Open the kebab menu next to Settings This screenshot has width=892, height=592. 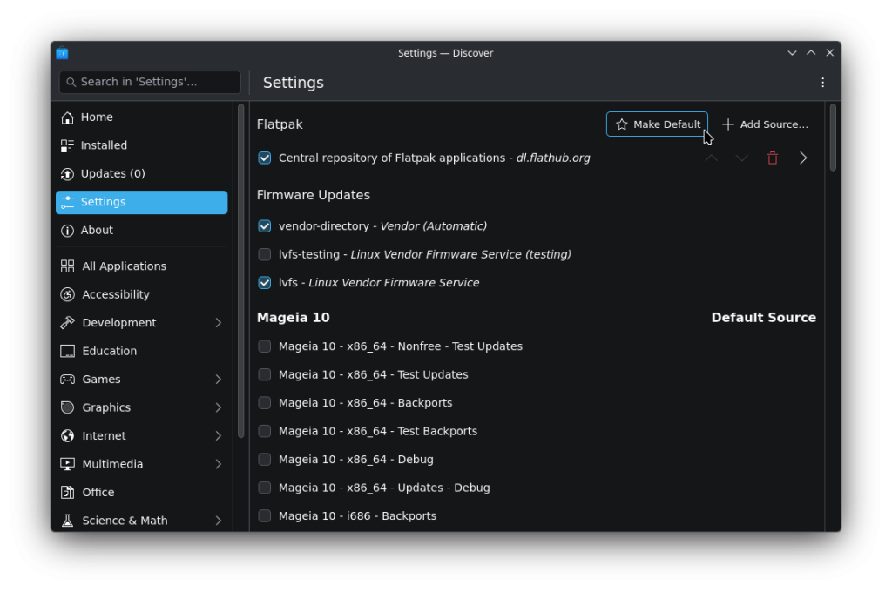coord(822,83)
